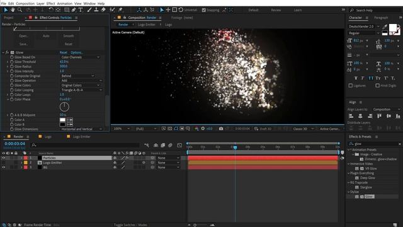Open the Logo Emitter timeline tab
Viewport: 403px width, 227px height.
point(81,137)
